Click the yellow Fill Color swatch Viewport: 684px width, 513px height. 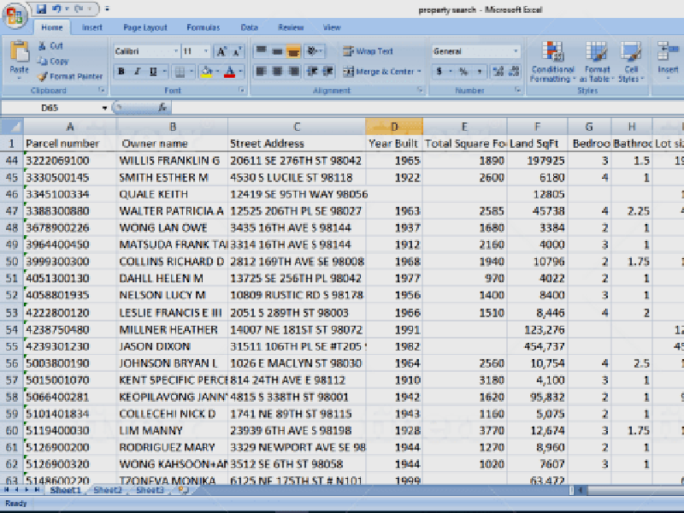[x=207, y=72]
